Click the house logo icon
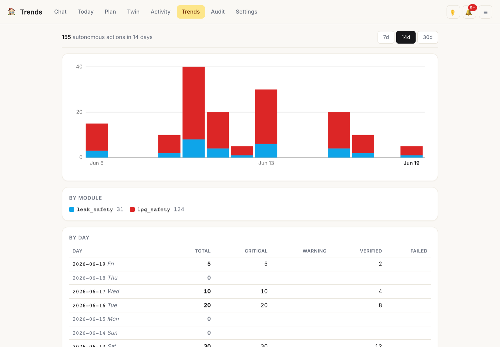The image size is (500, 347). pos(12,12)
